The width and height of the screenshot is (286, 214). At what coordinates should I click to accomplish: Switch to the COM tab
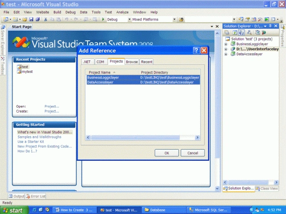(x=100, y=62)
